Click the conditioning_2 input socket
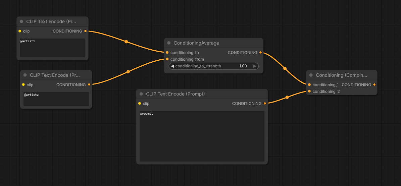Viewport: 401px width, 186px height. click(x=309, y=91)
